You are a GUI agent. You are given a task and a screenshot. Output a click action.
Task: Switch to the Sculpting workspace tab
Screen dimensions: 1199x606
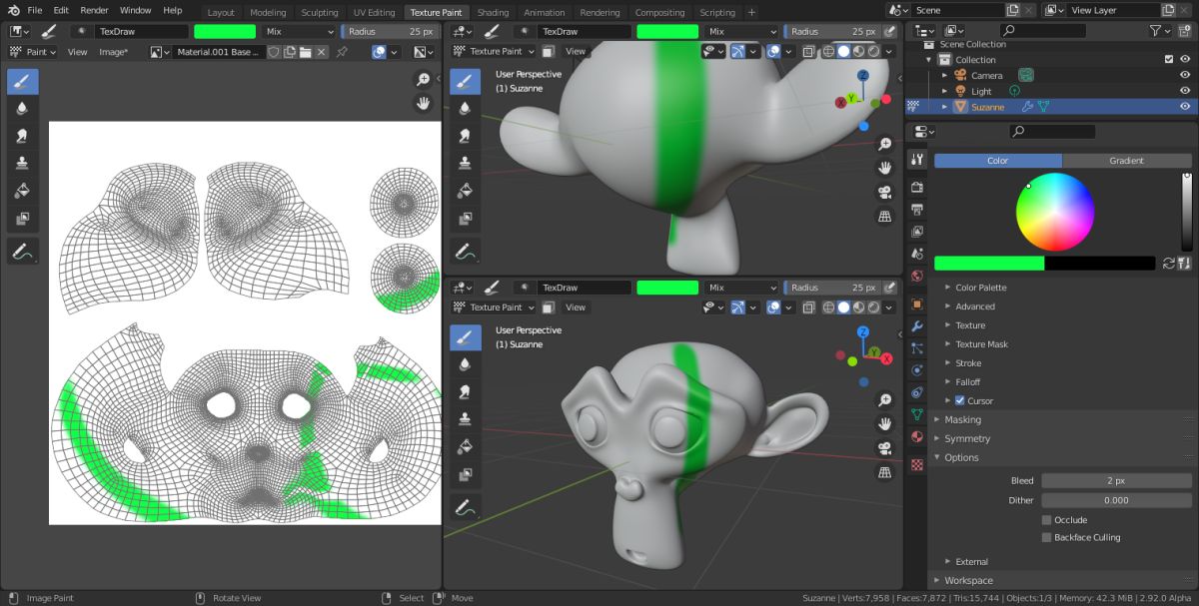tap(320, 12)
